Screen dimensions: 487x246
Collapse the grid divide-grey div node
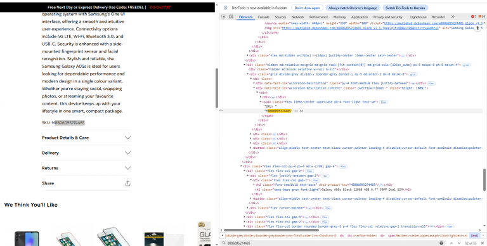247,75
